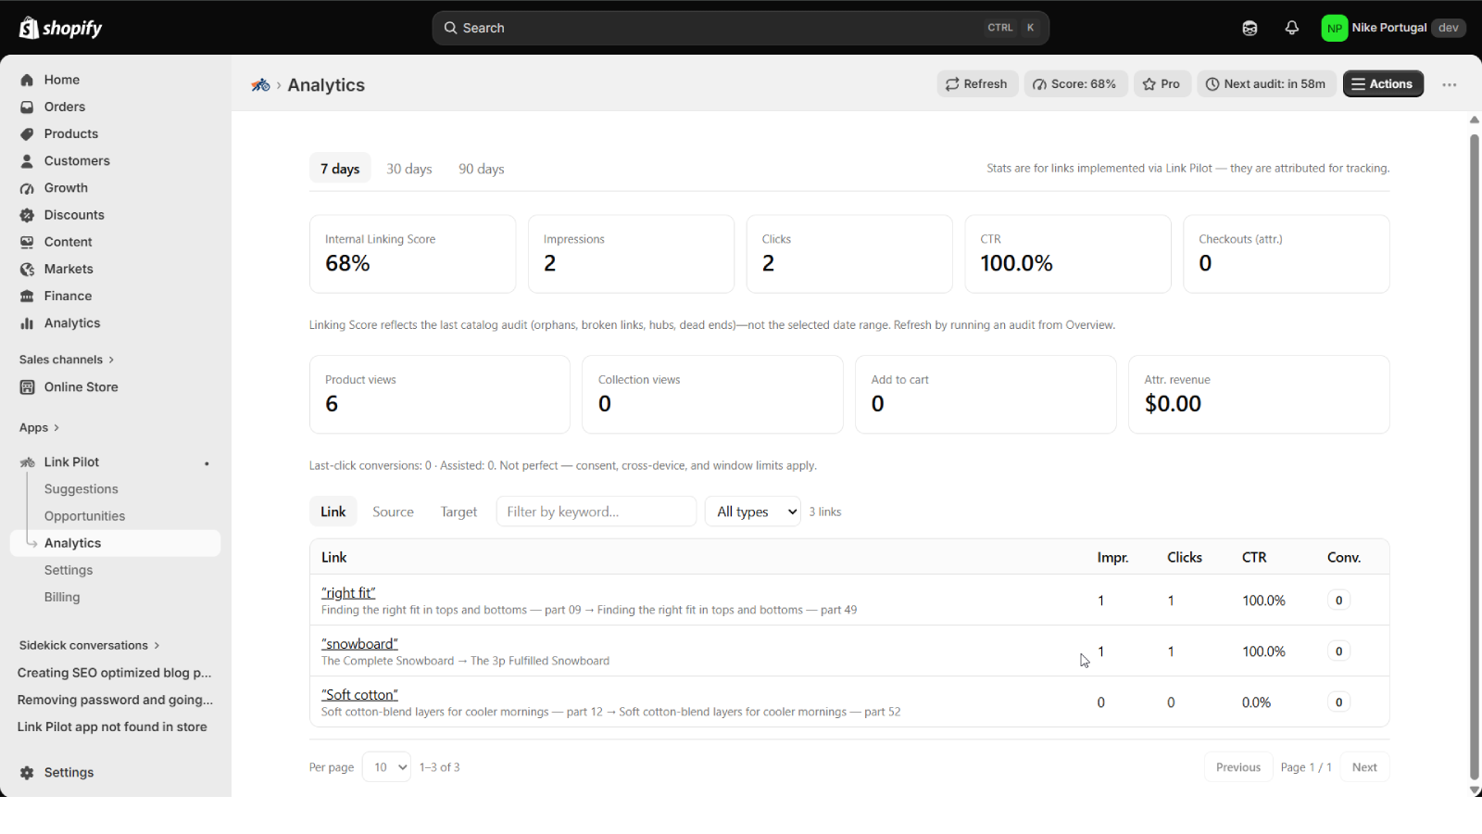
Task: Expand the Sales channels section
Action: (67, 360)
